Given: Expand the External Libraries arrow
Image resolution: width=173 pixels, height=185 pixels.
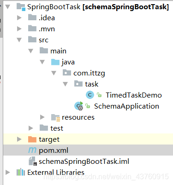Looking at the screenshot, I should (8, 173).
